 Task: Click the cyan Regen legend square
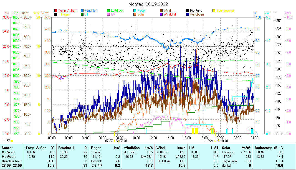tap(135, 11)
